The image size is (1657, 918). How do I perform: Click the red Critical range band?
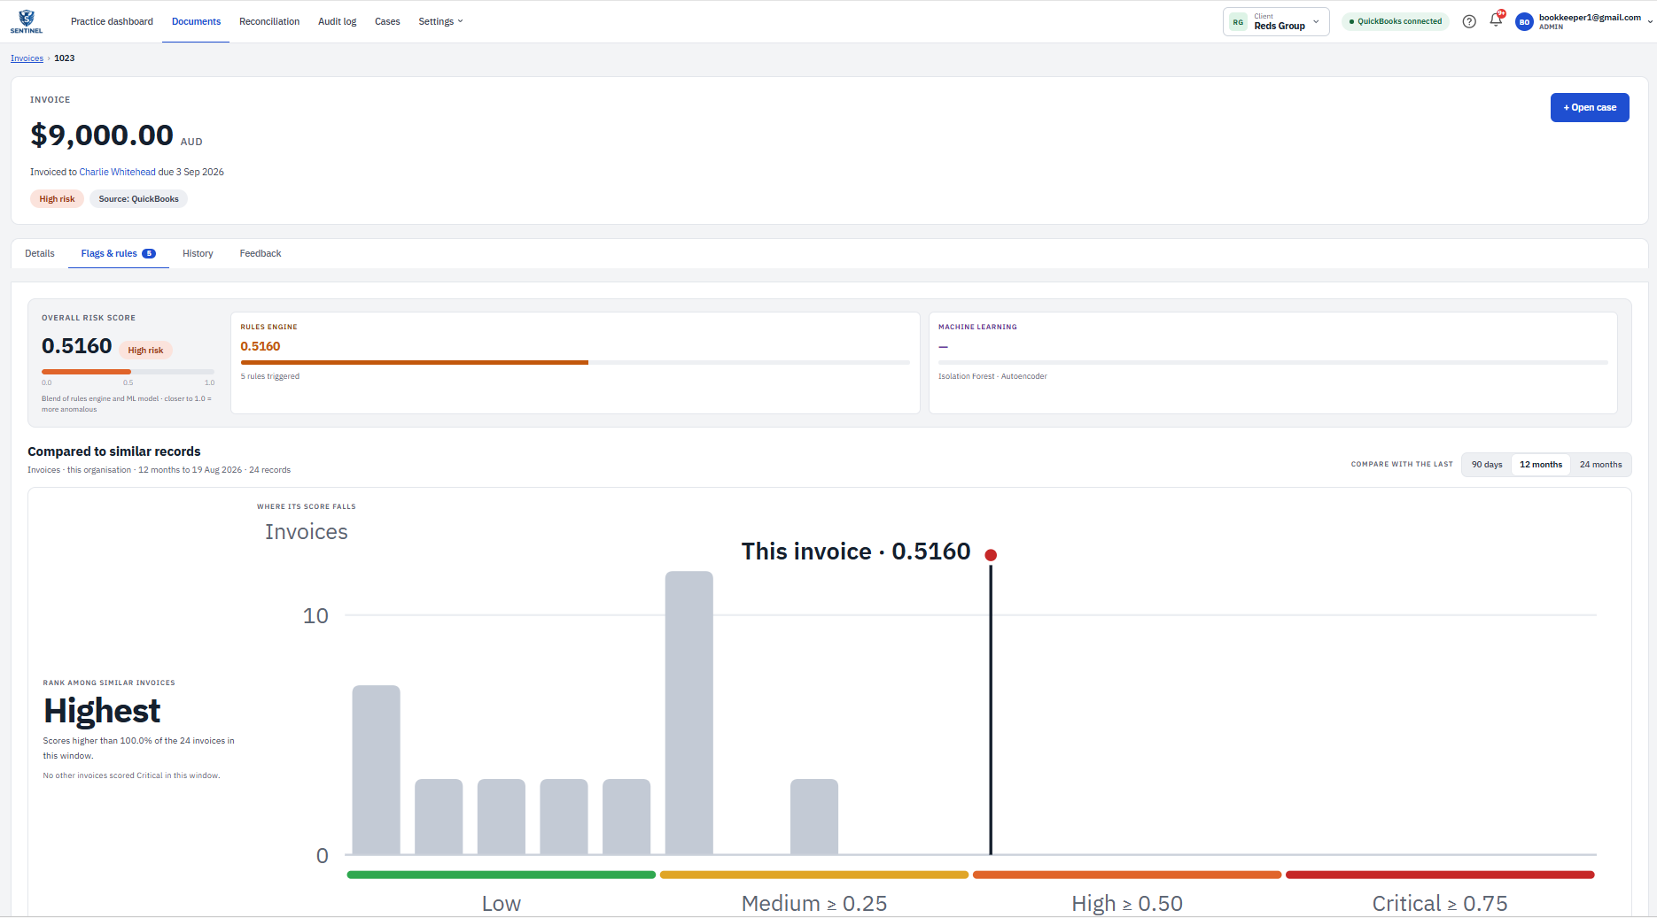1440,875
